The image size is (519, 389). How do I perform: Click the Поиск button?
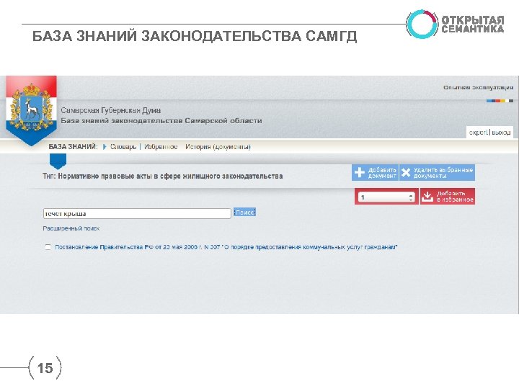pyautogui.click(x=244, y=213)
